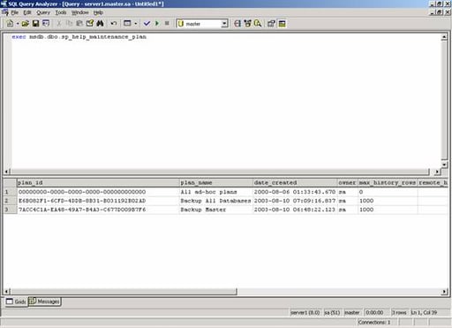Click the Current Connection Properties icon
Screen dimensions: 452x328
pyautogui.click(x=271, y=24)
